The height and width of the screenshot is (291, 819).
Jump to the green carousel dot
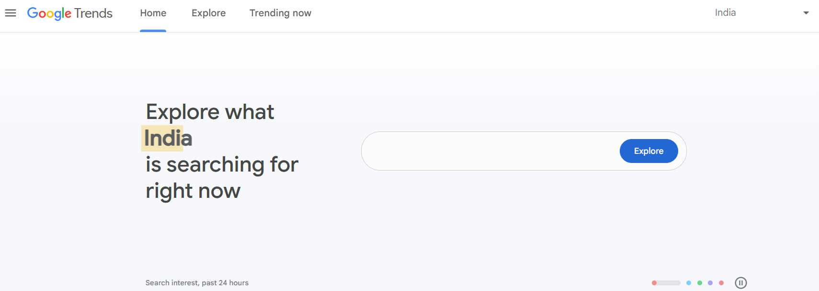pos(700,283)
